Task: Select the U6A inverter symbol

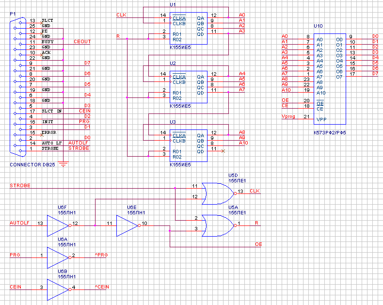Action: pyautogui.click(x=57, y=256)
